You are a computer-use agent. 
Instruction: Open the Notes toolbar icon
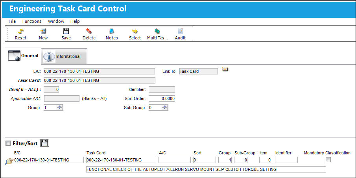112,31
